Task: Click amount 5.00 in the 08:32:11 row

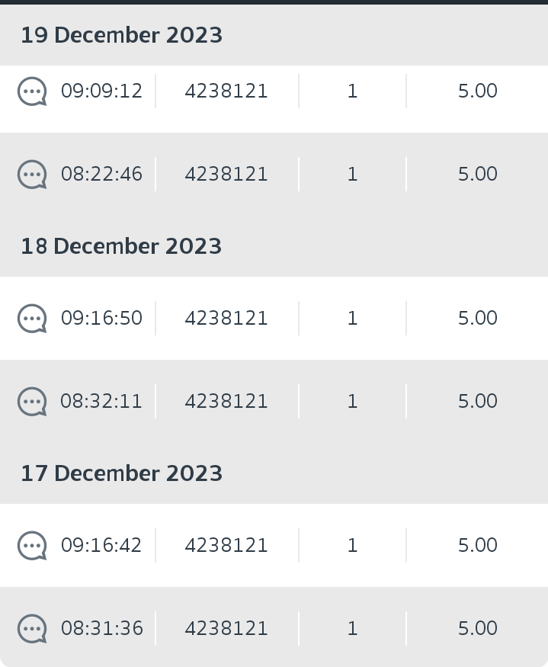Action: [478, 401]
